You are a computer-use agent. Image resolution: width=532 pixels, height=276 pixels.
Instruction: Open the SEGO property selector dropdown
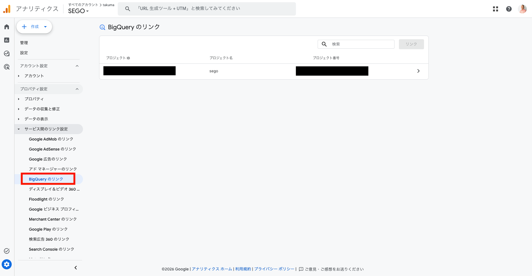(x=79, y=11)
